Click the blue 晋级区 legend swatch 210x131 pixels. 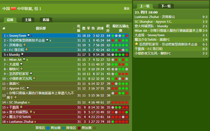(48, 128)
